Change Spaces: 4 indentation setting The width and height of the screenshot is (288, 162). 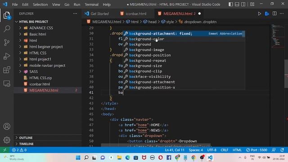tap(196, 150)
